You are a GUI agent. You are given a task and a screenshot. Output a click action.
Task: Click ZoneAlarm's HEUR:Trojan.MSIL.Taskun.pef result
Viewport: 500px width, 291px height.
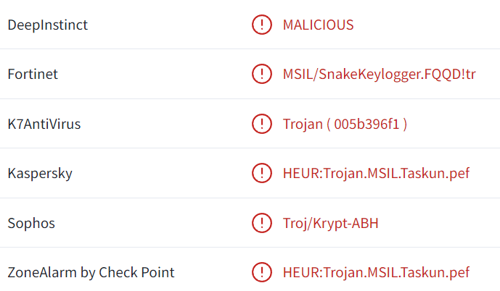tap(376, 273)
